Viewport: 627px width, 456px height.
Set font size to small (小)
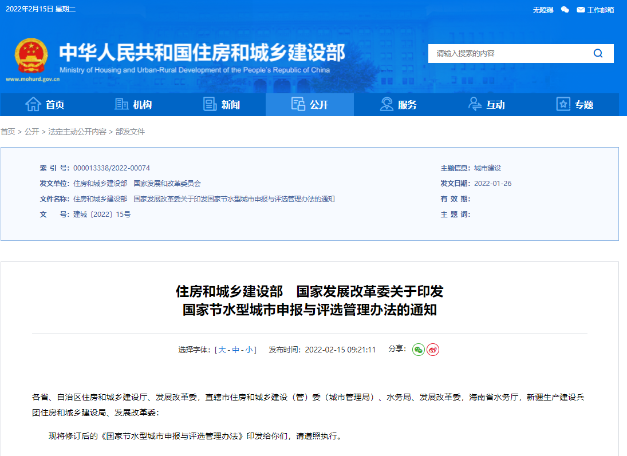[250, 350]
